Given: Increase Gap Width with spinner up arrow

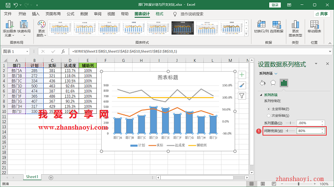Looking at the screenshot, I should [323, 130].
